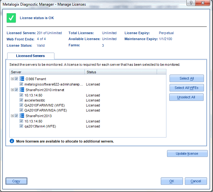Toggle the O365 Tenant group checkbox

point(16,79)
